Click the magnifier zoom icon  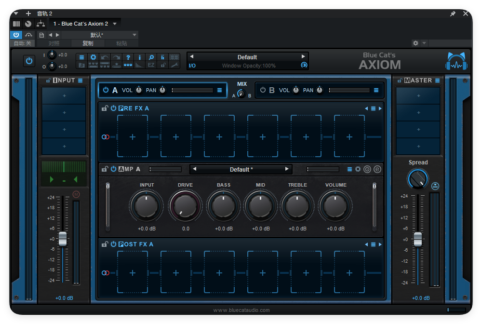point(151,57)
